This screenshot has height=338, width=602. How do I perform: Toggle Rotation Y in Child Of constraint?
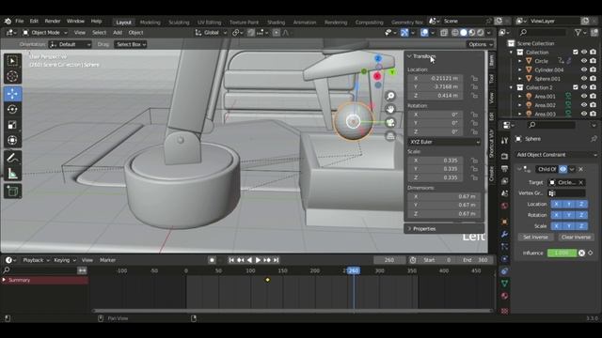pyautogui.click(x=569, y=215)
